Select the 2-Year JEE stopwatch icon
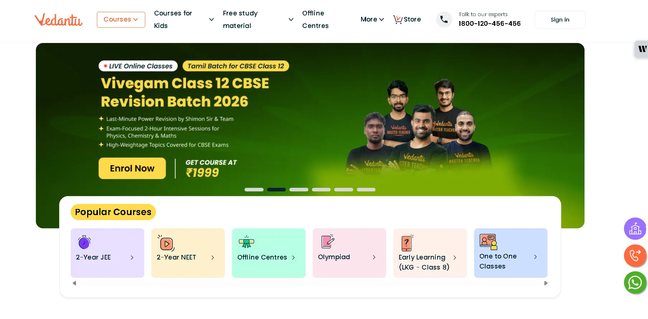The height and width of the screenshot is (319, 648). [x=84, y=242]
